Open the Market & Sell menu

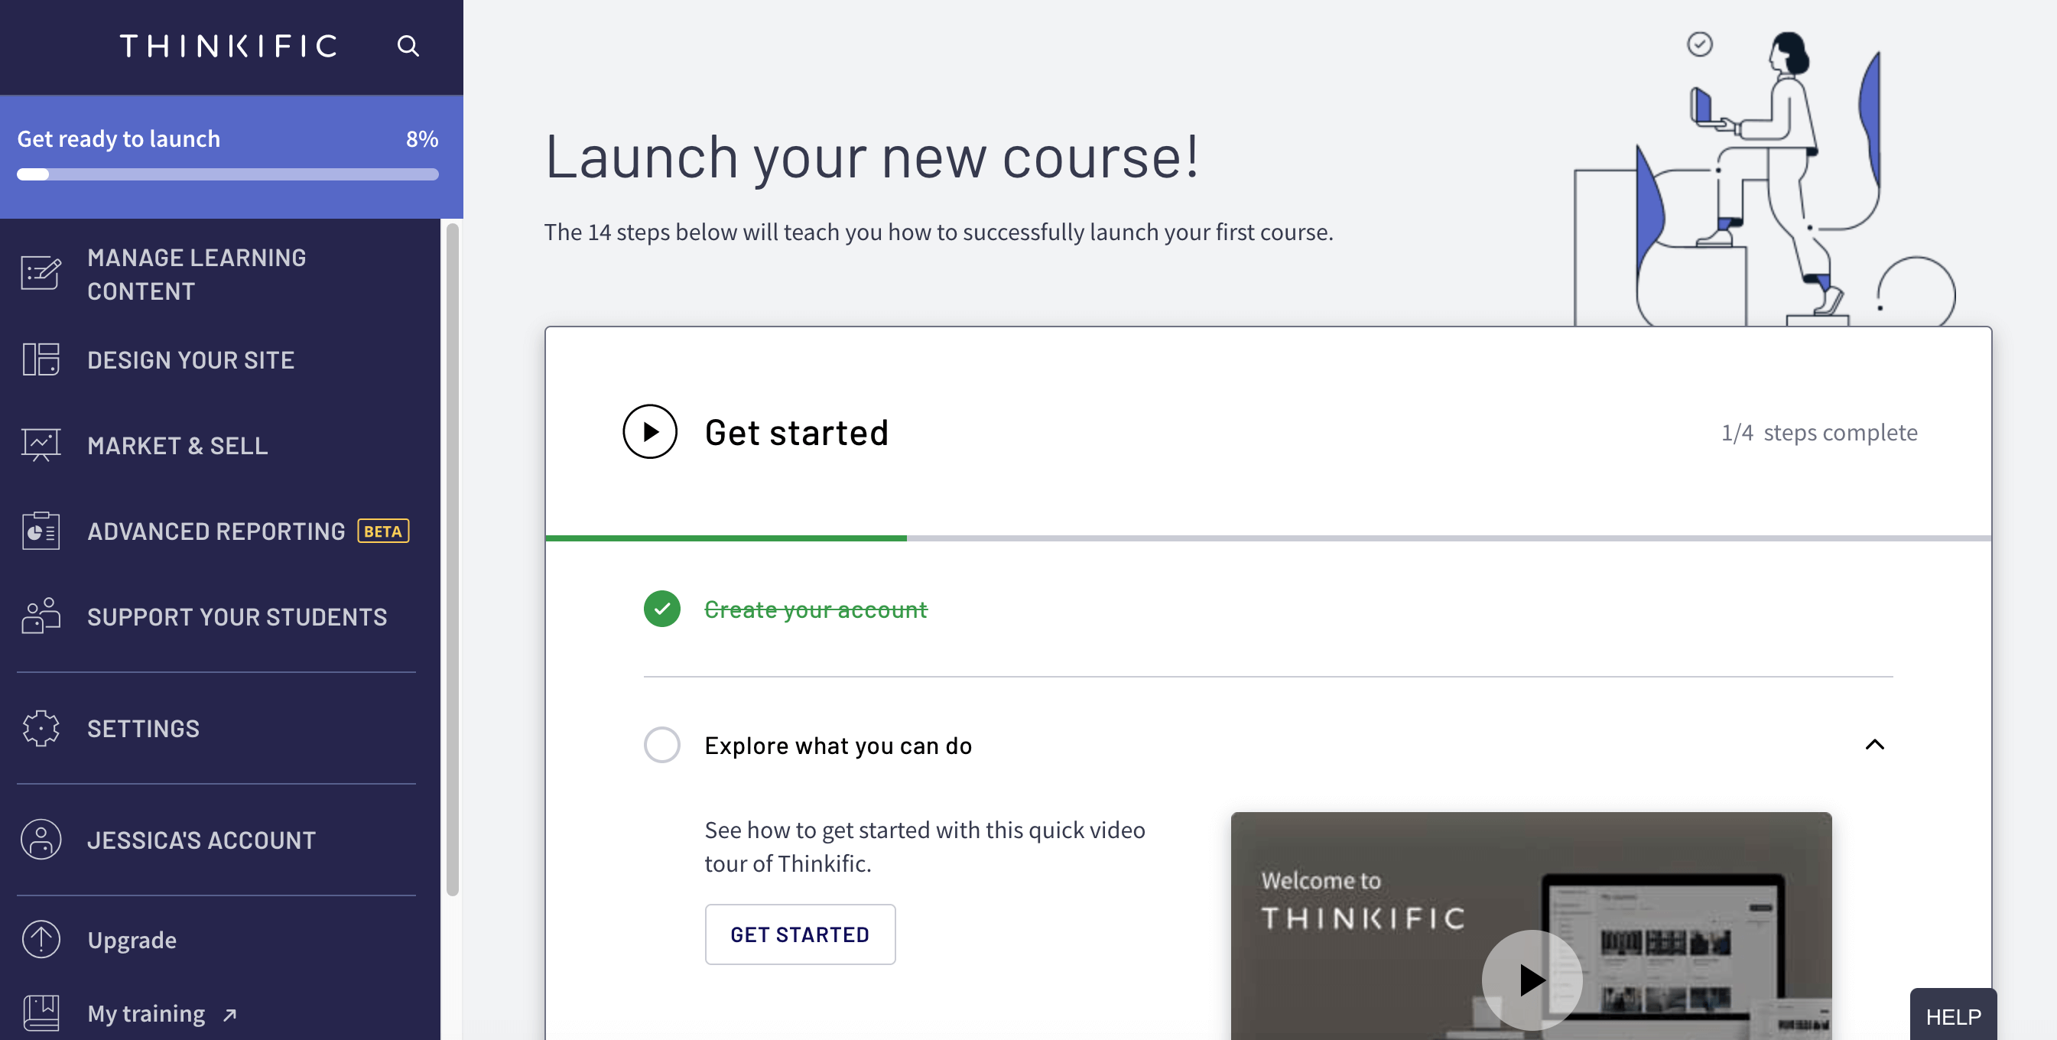(x=177, y=446)
